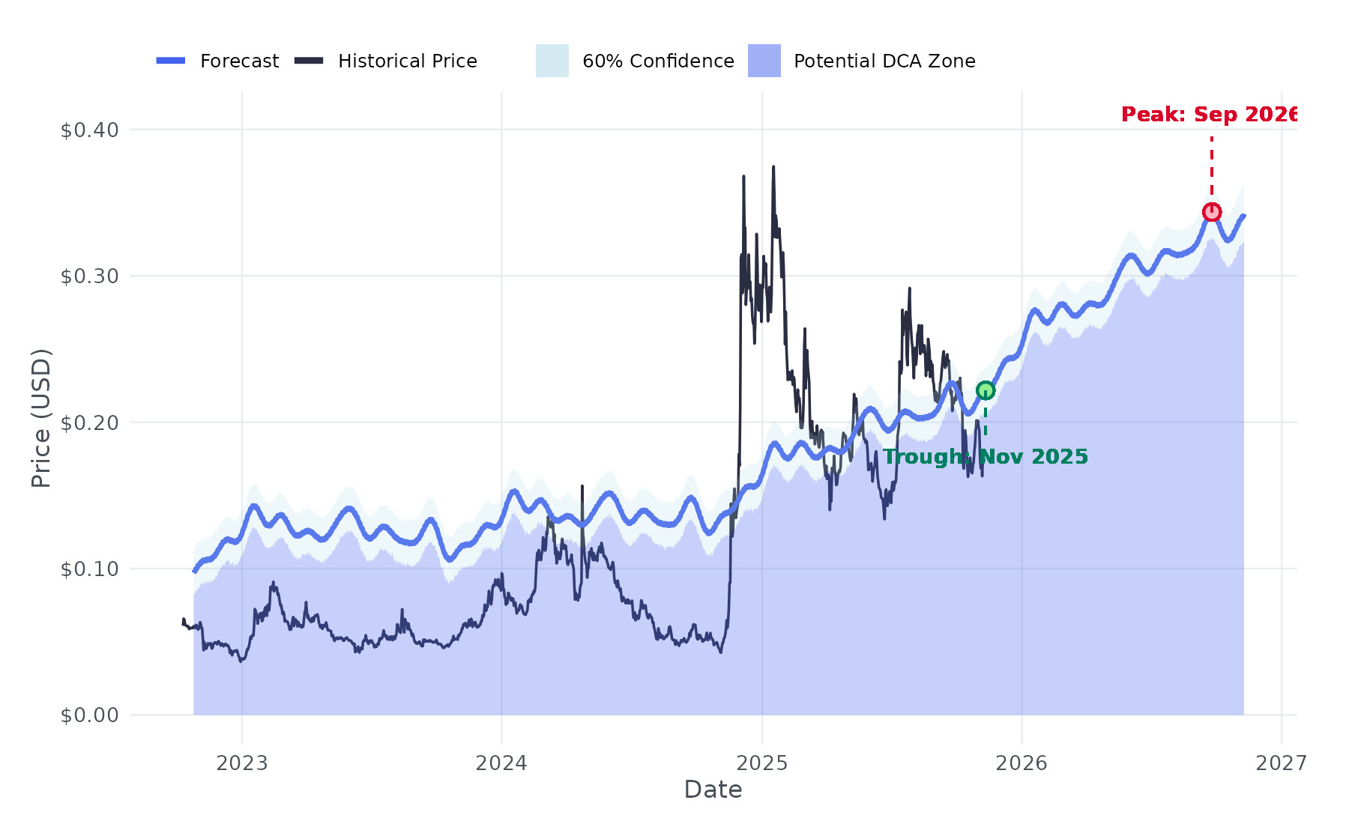Hide the Historical Price series via legend
The height and width of the screenshot is (824, 1349).
(407, 61)
